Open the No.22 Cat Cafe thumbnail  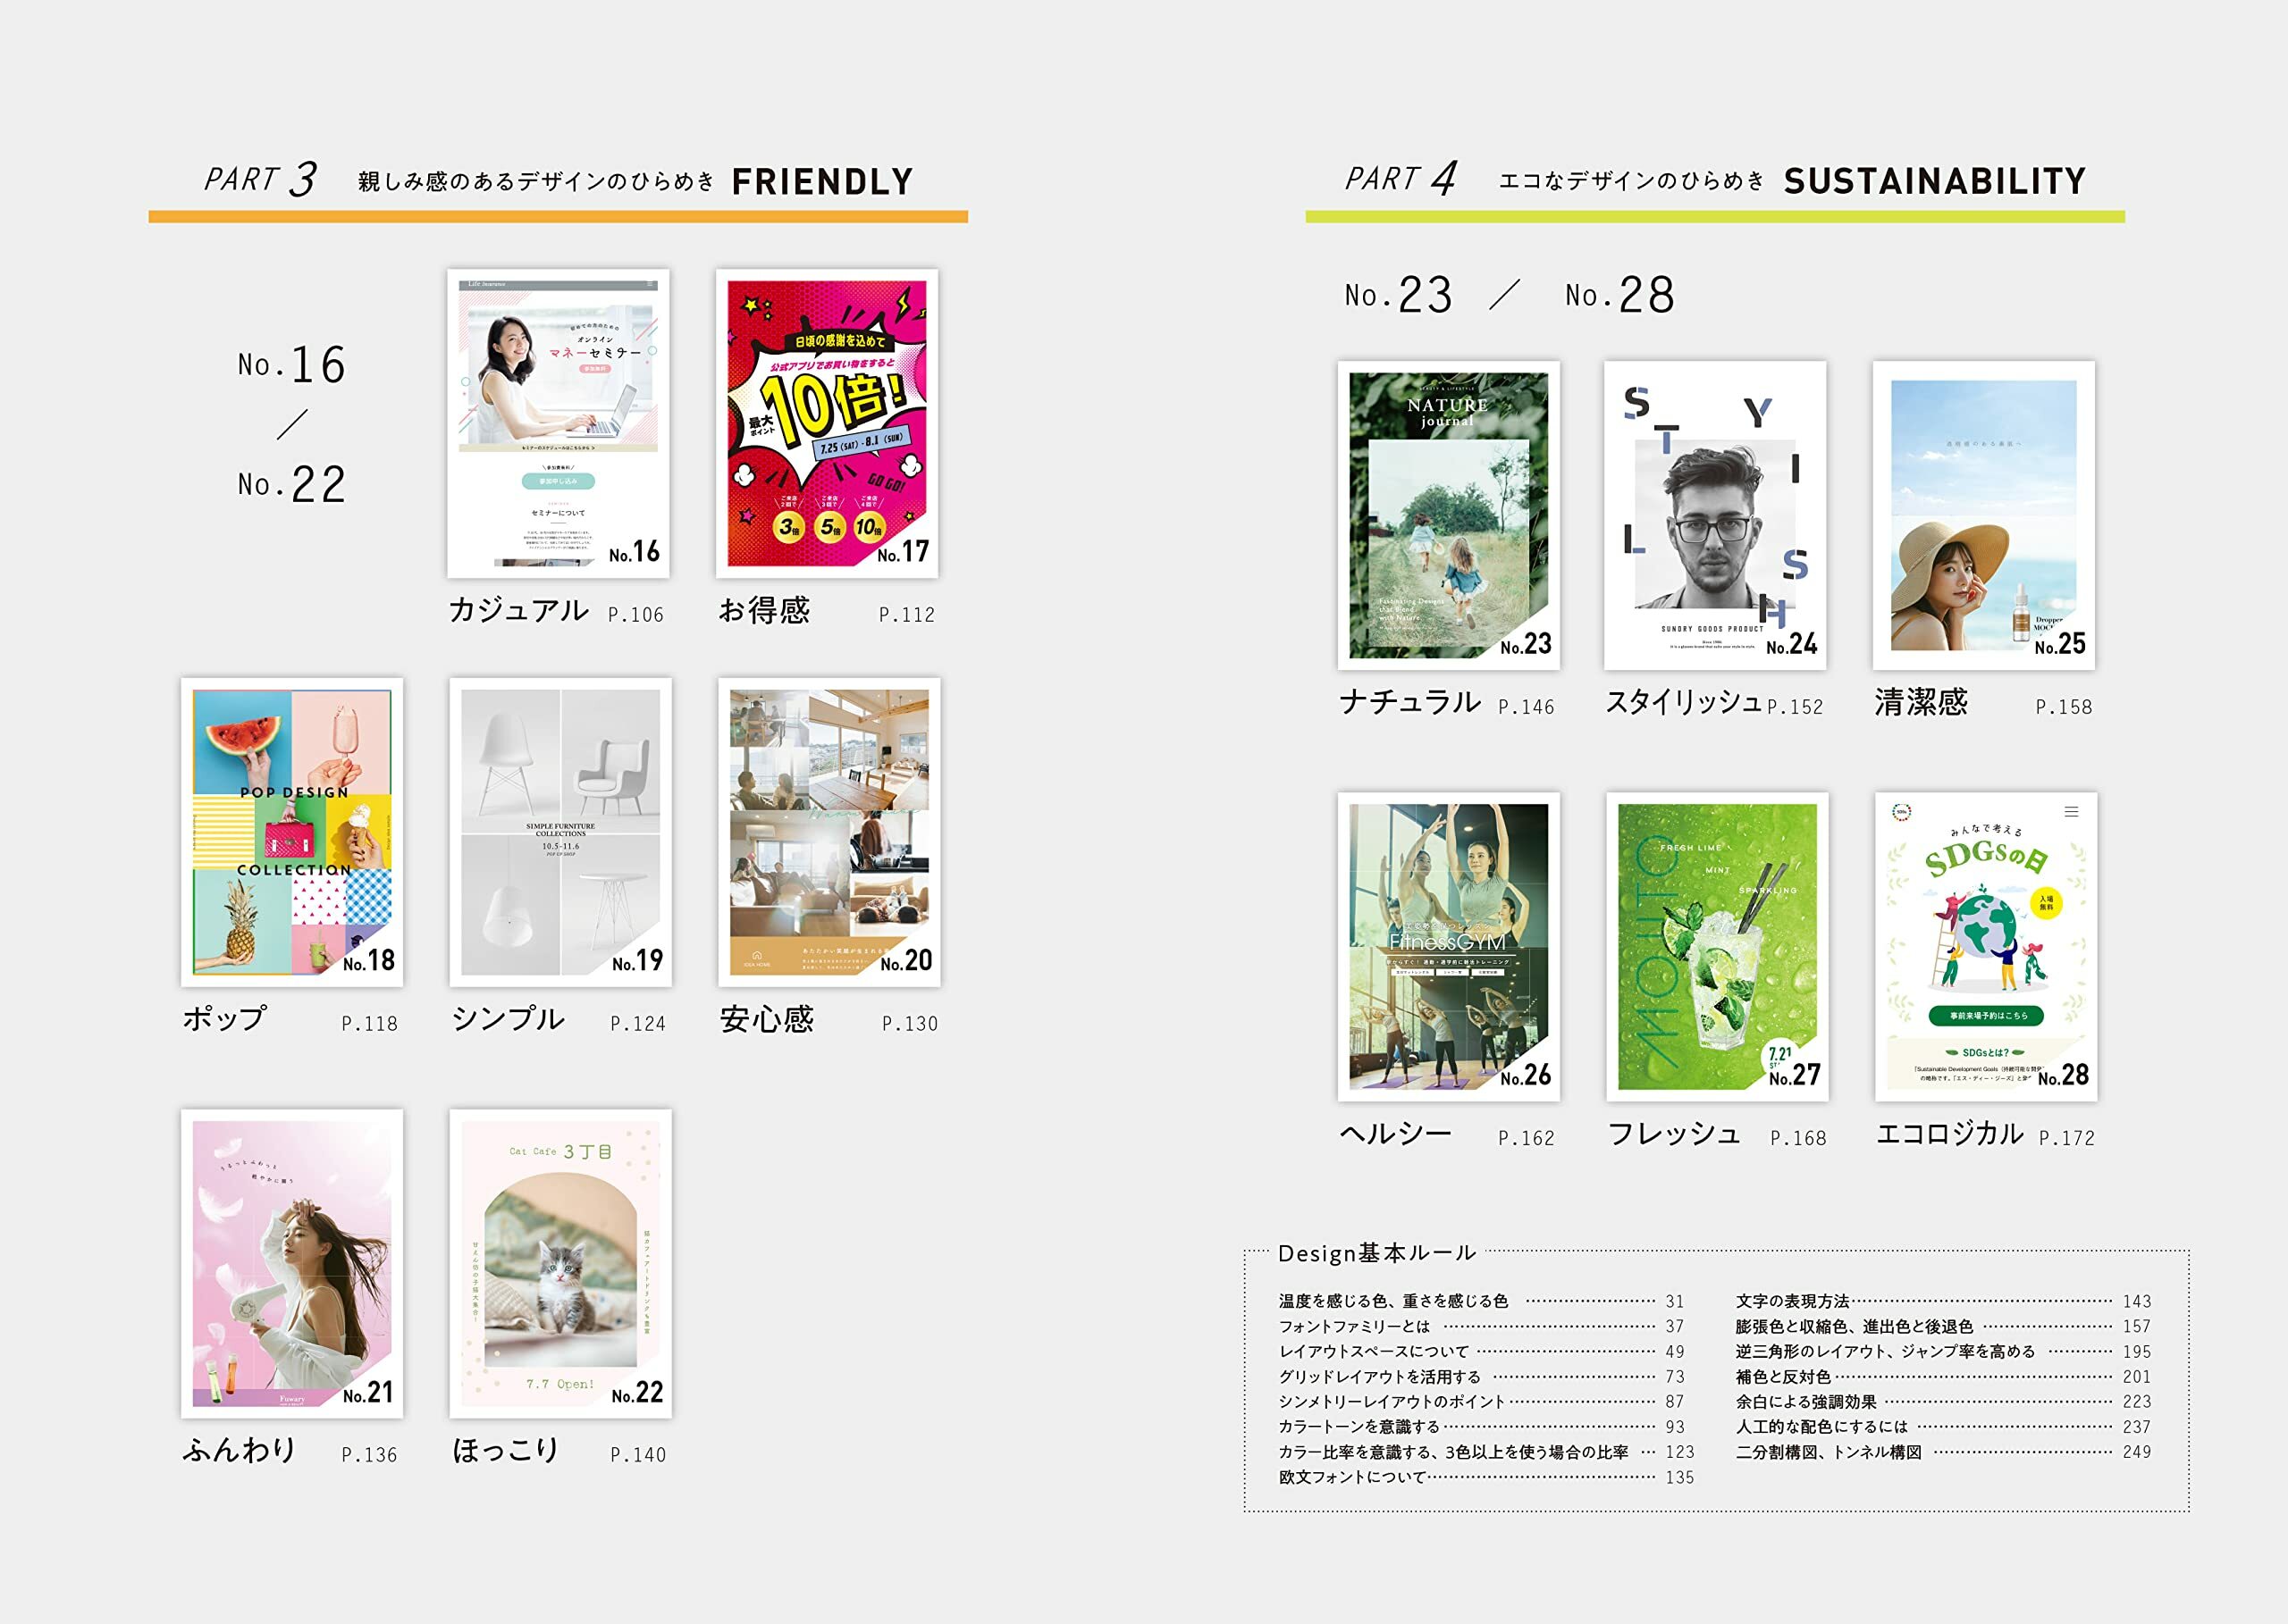560,1262
